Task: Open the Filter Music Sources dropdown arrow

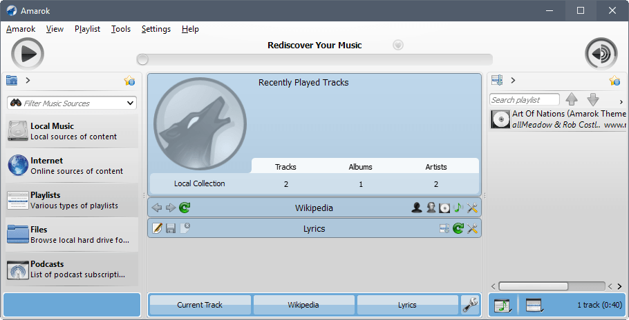Action: [x=130, y=103]
